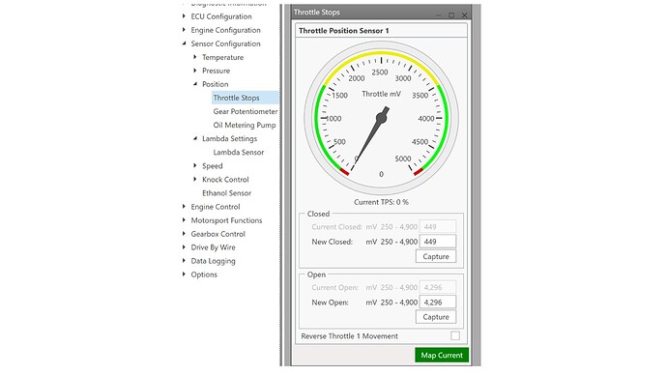Open Ethanol Sensor settings
The height and width of the screenshot is (375, 667).
(x=227, y=193)
